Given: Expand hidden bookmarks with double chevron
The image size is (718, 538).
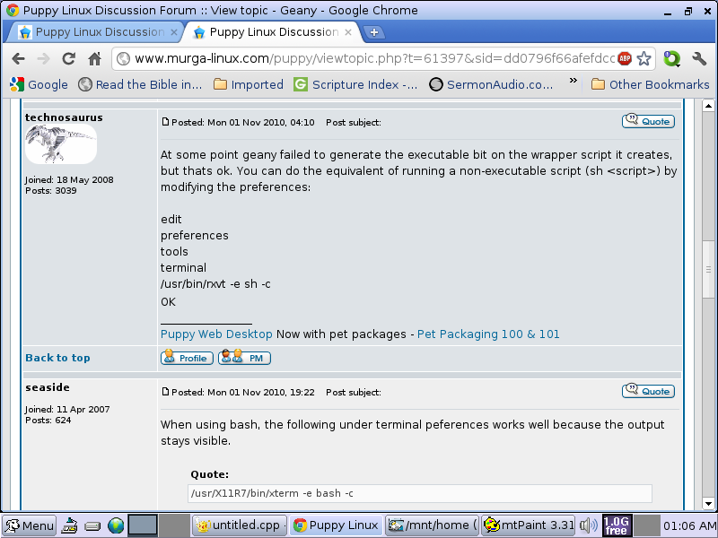Looking at the screenshot, I should pos(573,81).
